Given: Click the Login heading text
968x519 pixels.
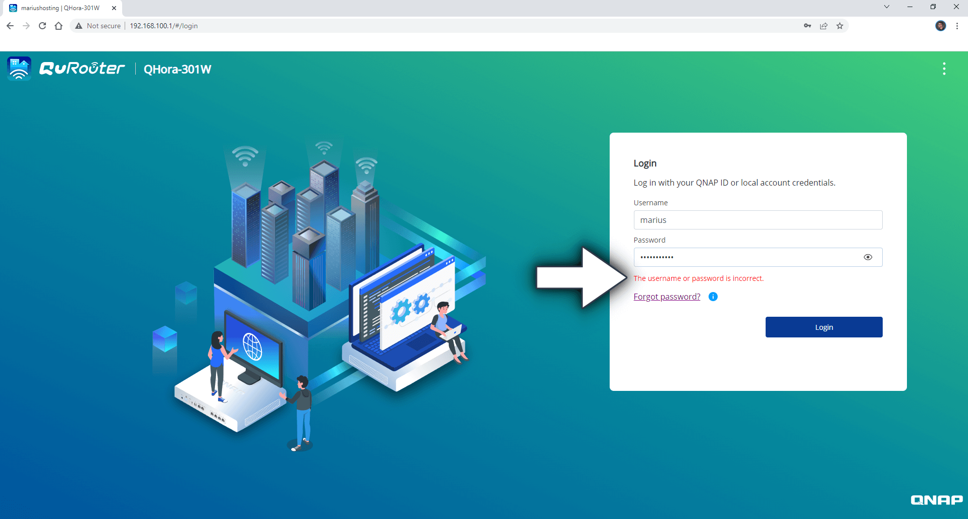Looking at the screenshot, I should 645,163.
